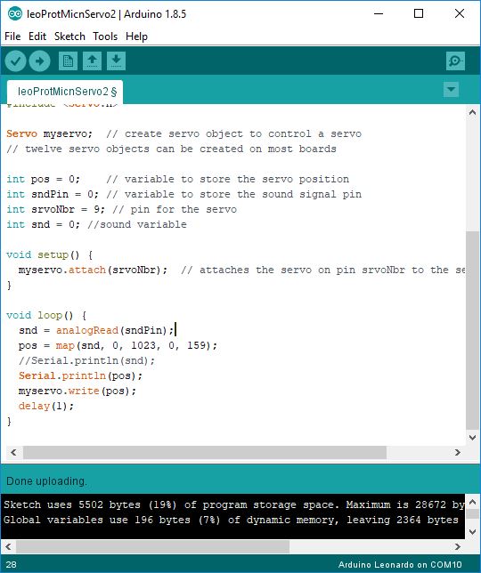Click editor vertical scrollbar down arrow
The image size is (481, 573).
472,437
